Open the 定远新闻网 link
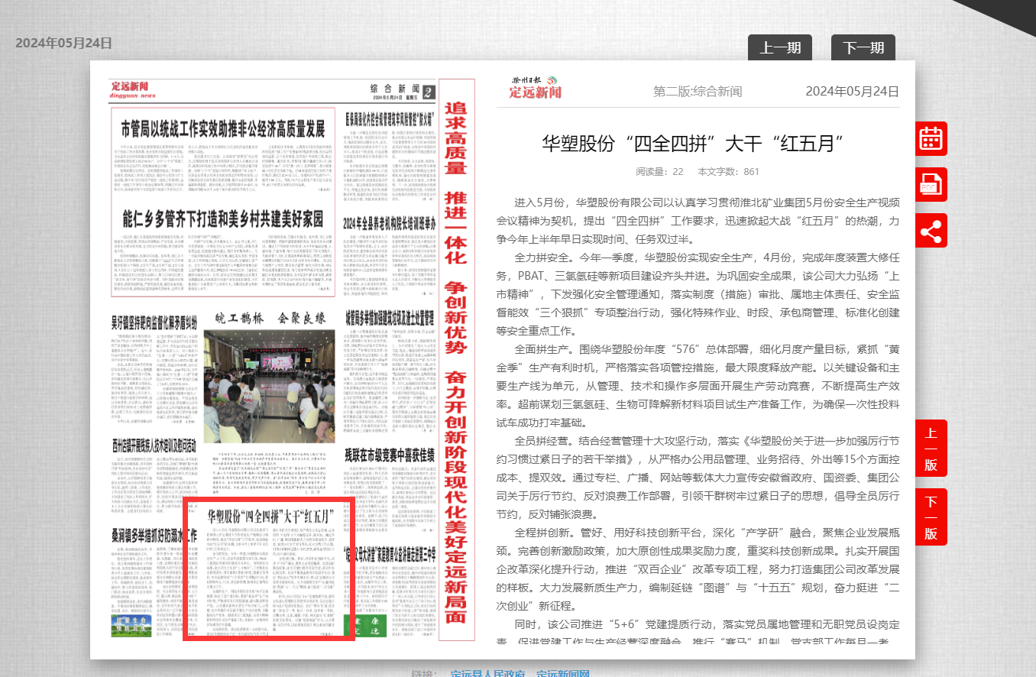Screen dimensions: 1036x677 [x=562, y=673]
